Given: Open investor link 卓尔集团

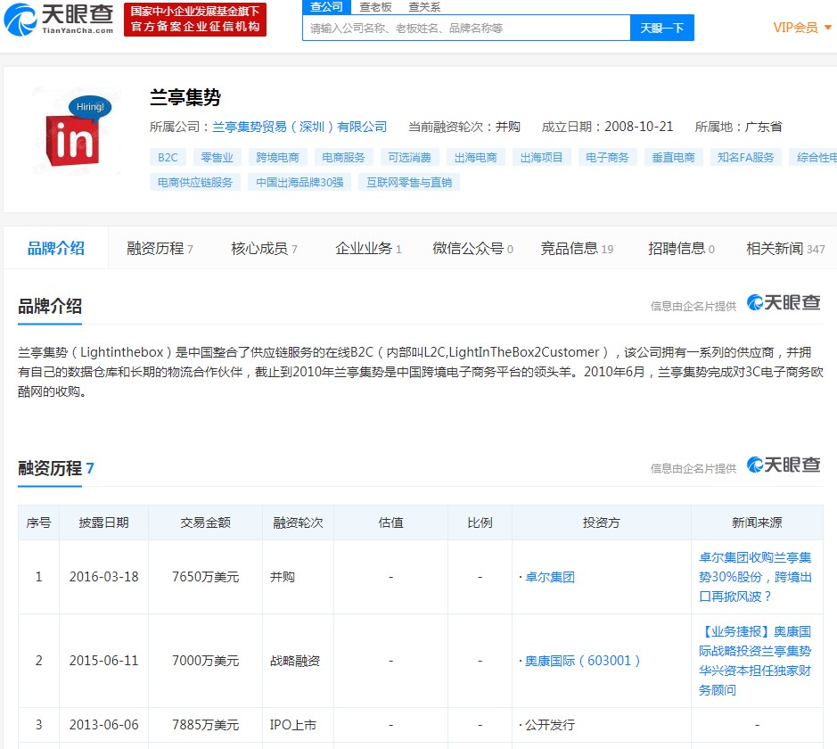Looking at the screenshot, I should (550, 577).
